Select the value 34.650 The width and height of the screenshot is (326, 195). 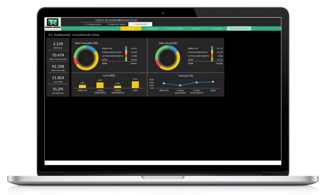point(134,52)
